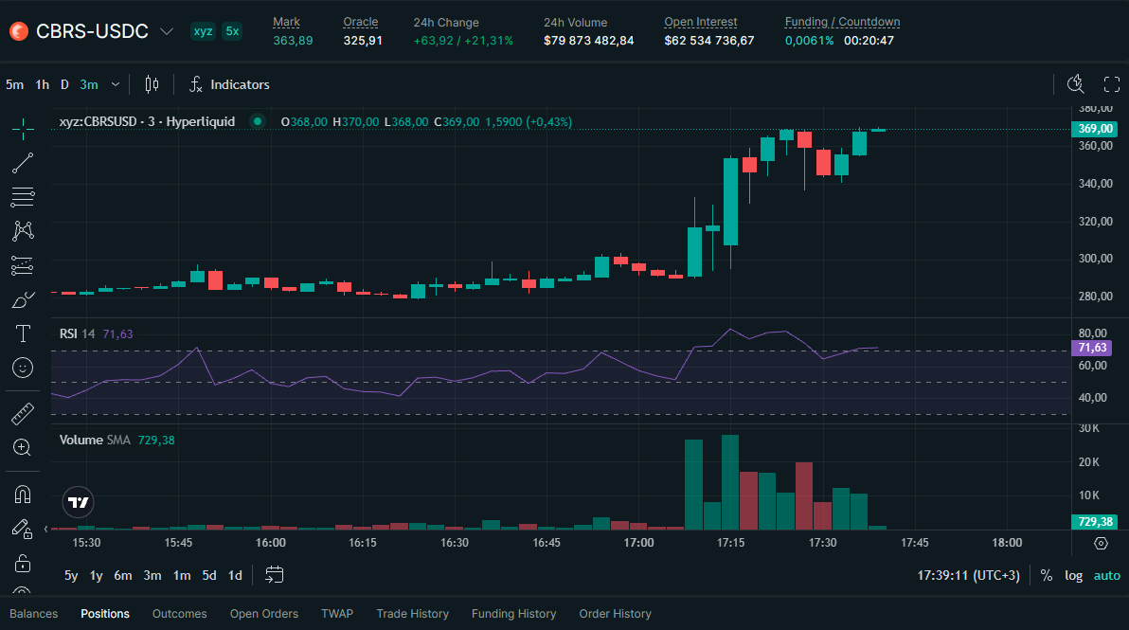Screen dimensions: 1129x630
Task: Click the xyz:CBRSUSD chart symbol legend
Action: click(x=147, y=121)
